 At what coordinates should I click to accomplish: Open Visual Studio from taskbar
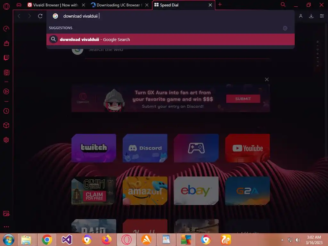[67, 240]
